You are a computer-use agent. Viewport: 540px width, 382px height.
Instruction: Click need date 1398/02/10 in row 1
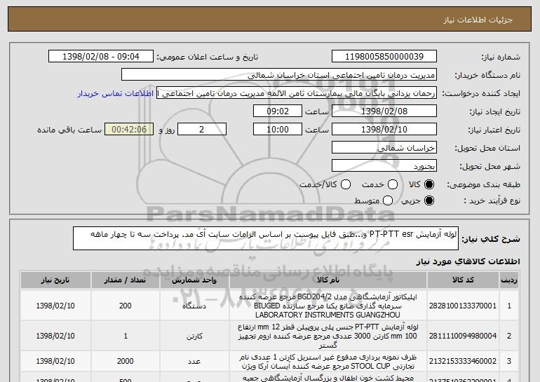pos(55,306)
